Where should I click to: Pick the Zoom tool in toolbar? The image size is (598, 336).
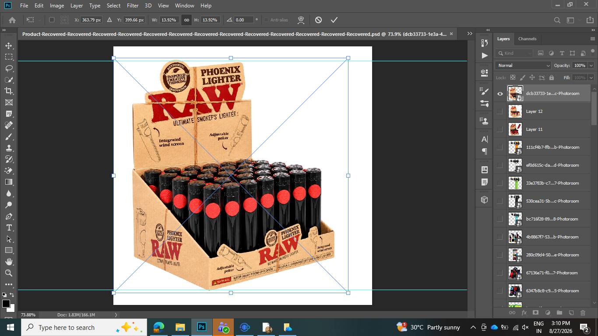[9, 273]
